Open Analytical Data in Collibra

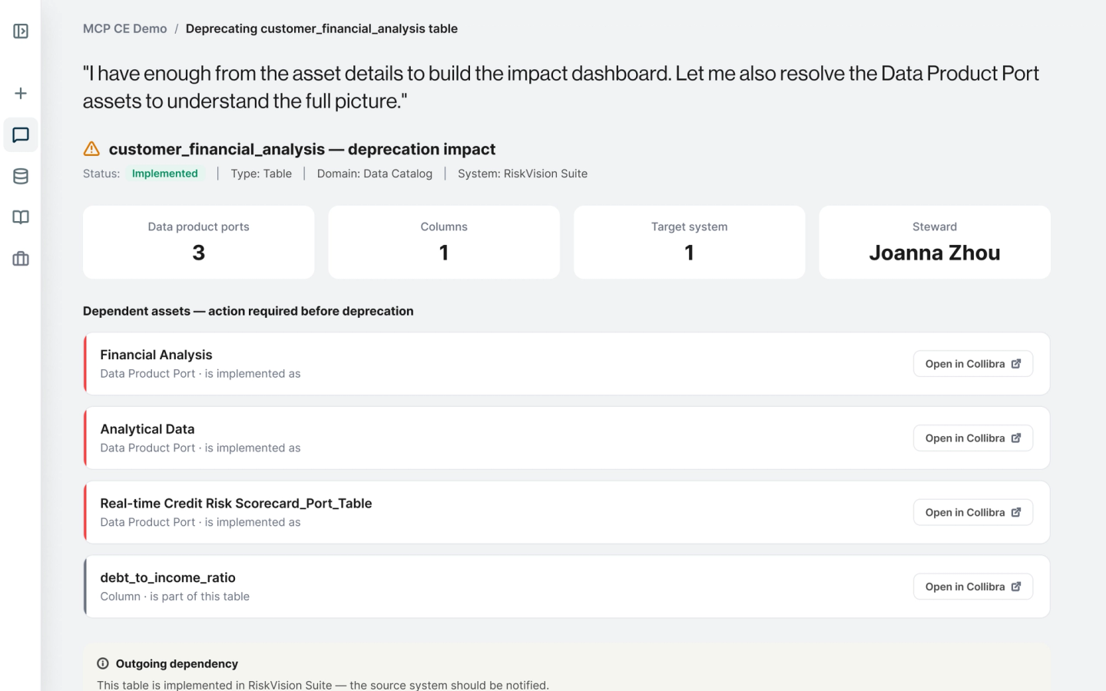[972, 438]
